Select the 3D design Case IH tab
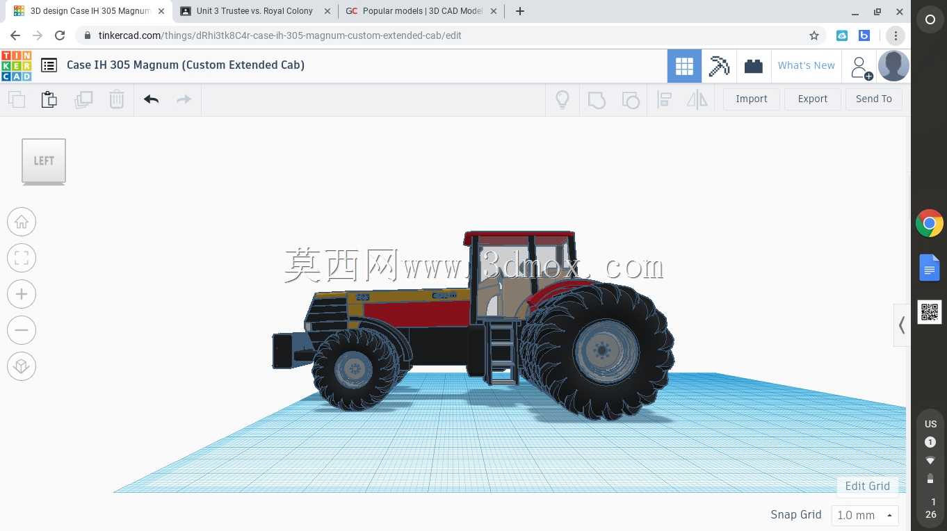Image resolution: width=947 pixels, height=531 pixels. (90, 11)
